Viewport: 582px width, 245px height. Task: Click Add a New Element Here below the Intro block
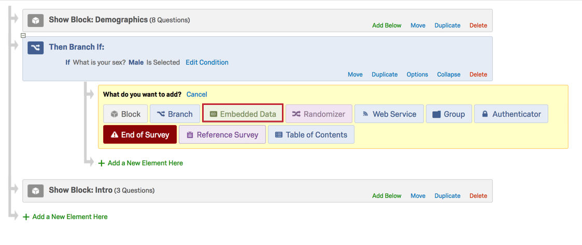65,217
